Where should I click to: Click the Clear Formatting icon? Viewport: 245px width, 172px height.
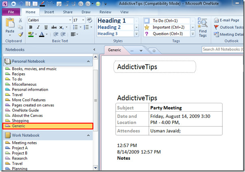89,20
